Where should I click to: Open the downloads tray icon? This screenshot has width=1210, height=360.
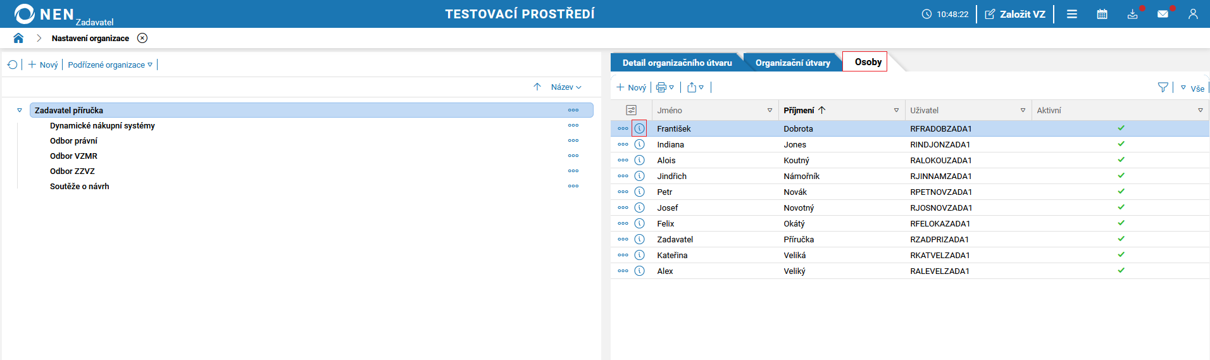(x=1132, y=14)
